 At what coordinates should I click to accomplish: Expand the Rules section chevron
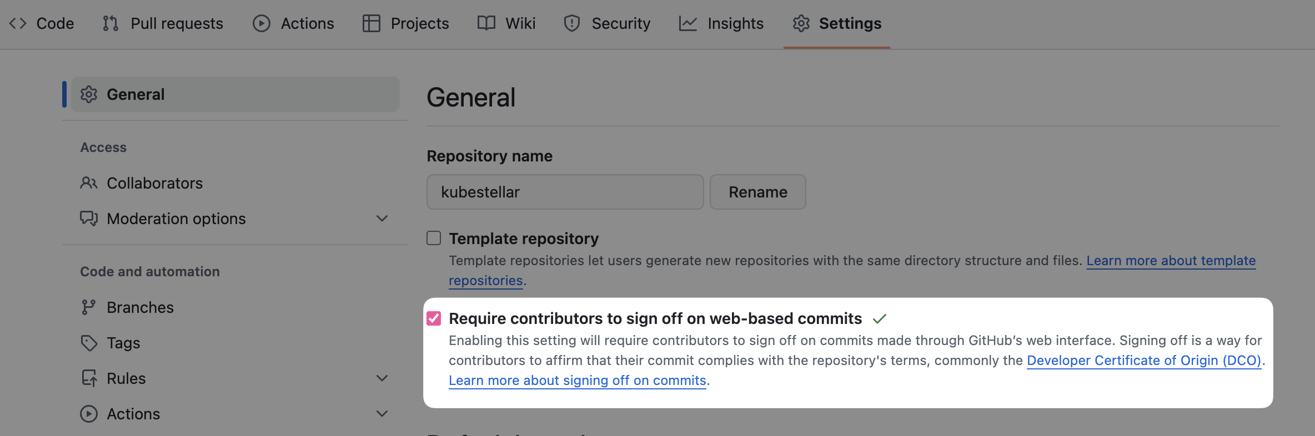click(382, 378)
